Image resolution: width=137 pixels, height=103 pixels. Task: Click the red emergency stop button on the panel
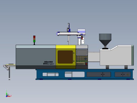point(86,64)
